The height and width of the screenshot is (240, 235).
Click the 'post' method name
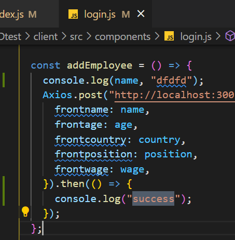pos(90,95)
